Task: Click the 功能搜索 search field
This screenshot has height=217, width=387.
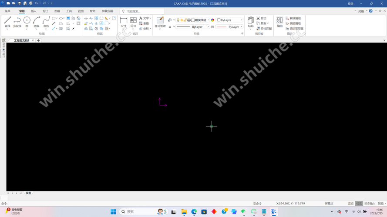Action: (142, 11)
